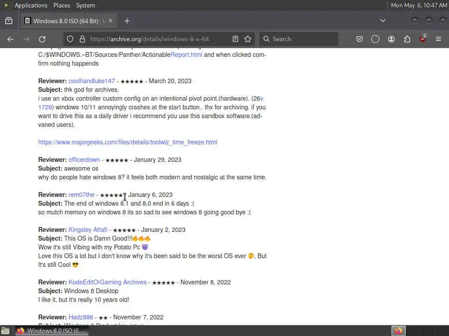449x336 pixels.
Task: Bookmark this page with the star icon
Action: (x=248, y=39)
